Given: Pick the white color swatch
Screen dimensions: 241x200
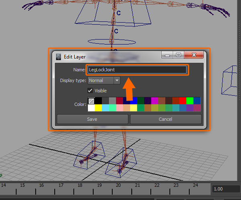Looking at the screenshot, I should [x=91, y=108].
